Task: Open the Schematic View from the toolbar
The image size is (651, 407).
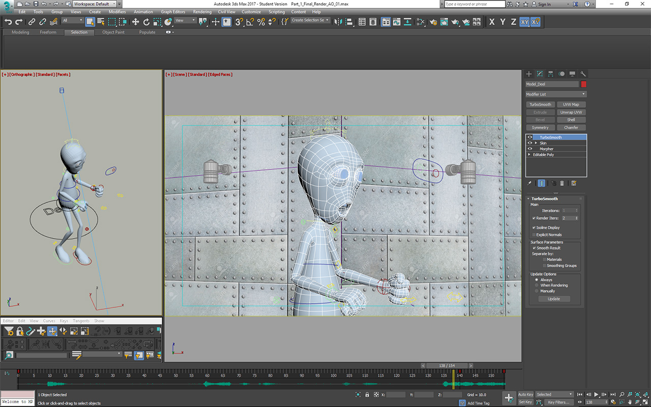Action: coord(407,21)
